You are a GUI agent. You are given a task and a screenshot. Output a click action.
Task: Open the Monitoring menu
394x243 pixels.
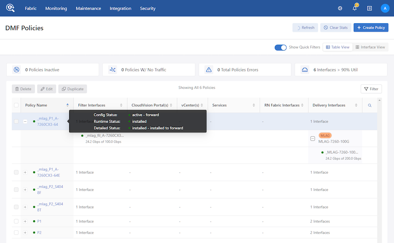coord(56,8)
